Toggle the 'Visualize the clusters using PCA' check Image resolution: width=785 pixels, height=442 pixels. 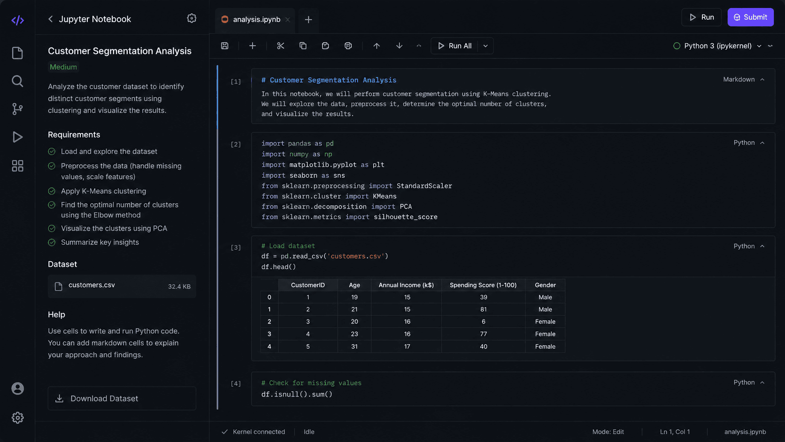point(52,228)
